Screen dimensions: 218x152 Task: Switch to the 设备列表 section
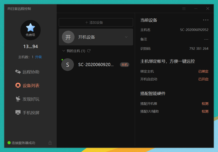[27, 85]
